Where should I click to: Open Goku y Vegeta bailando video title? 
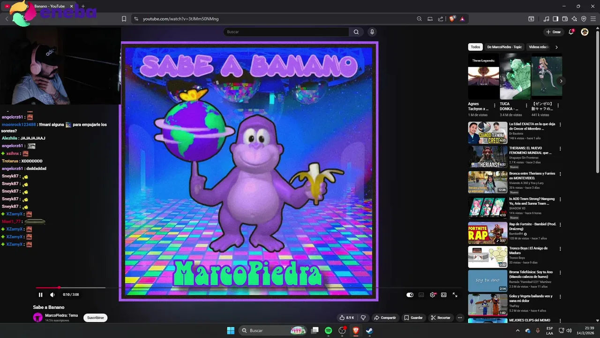coord(531,299)
